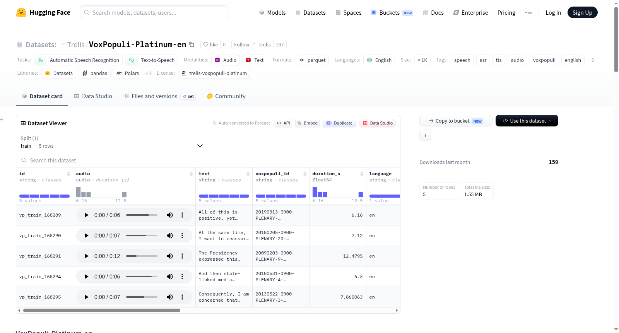Viewport: 619px width, 333px height.
Task: Sort by the duration_s column
Action: coord(362,174)
